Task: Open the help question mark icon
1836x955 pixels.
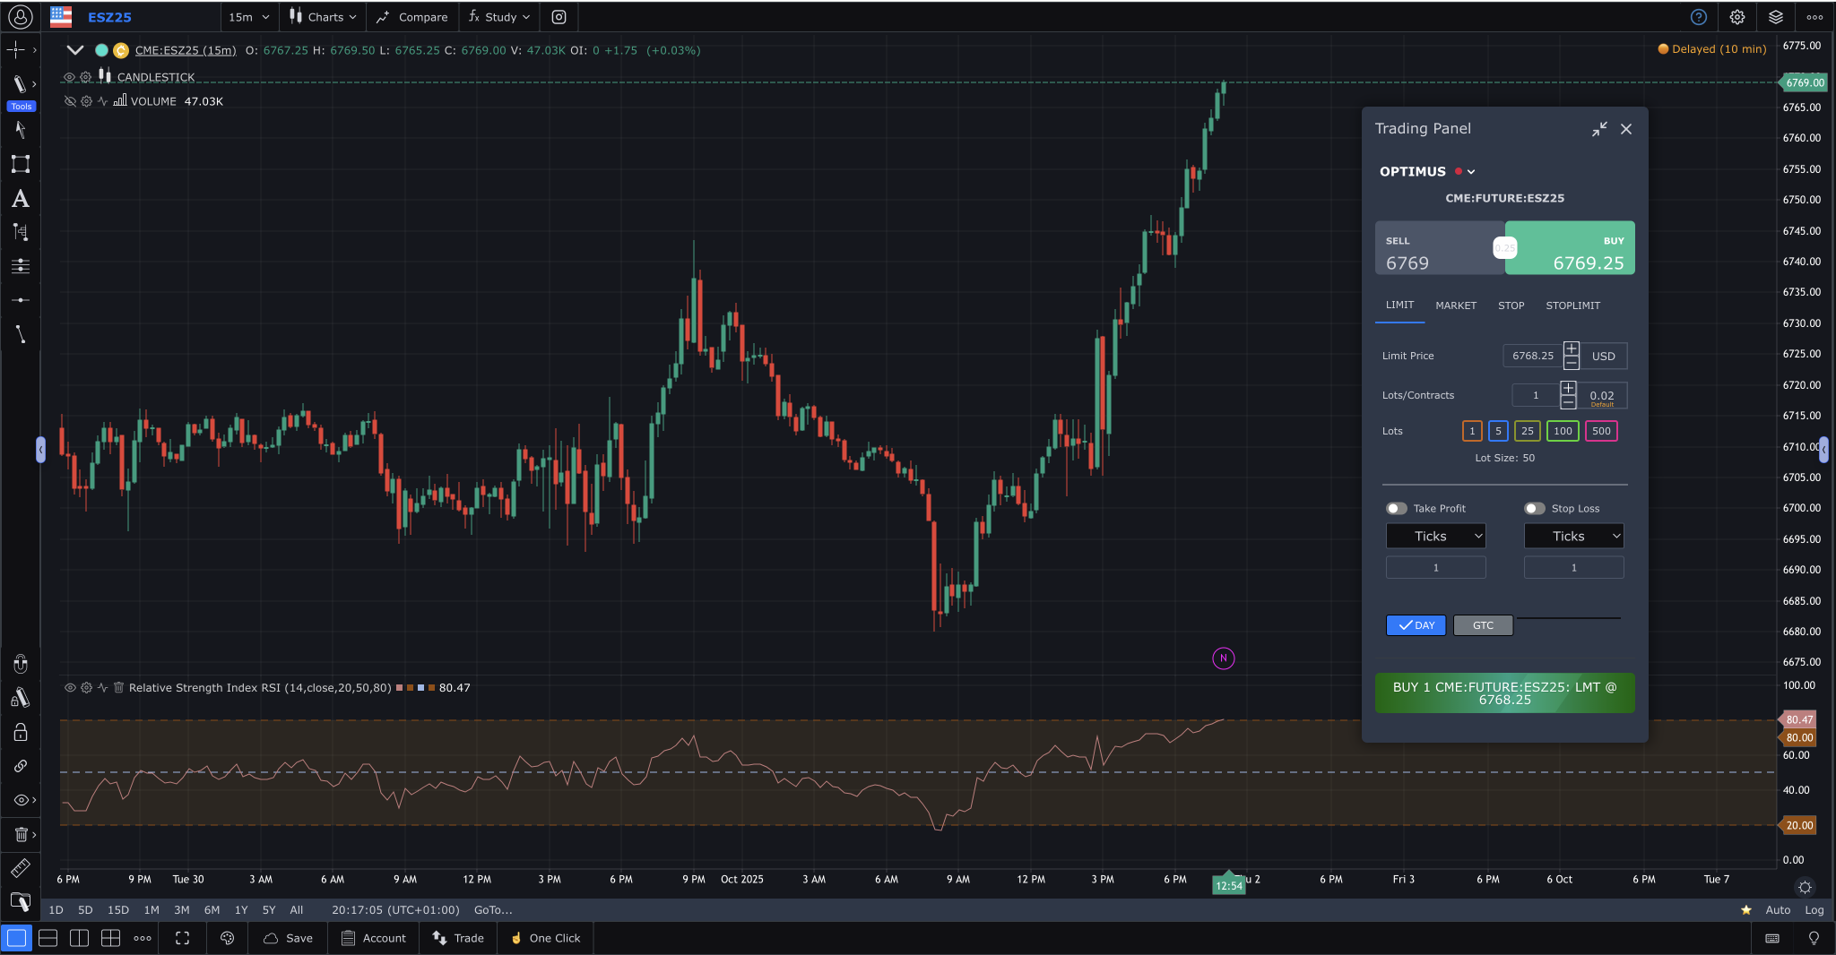Action: 1698,17
